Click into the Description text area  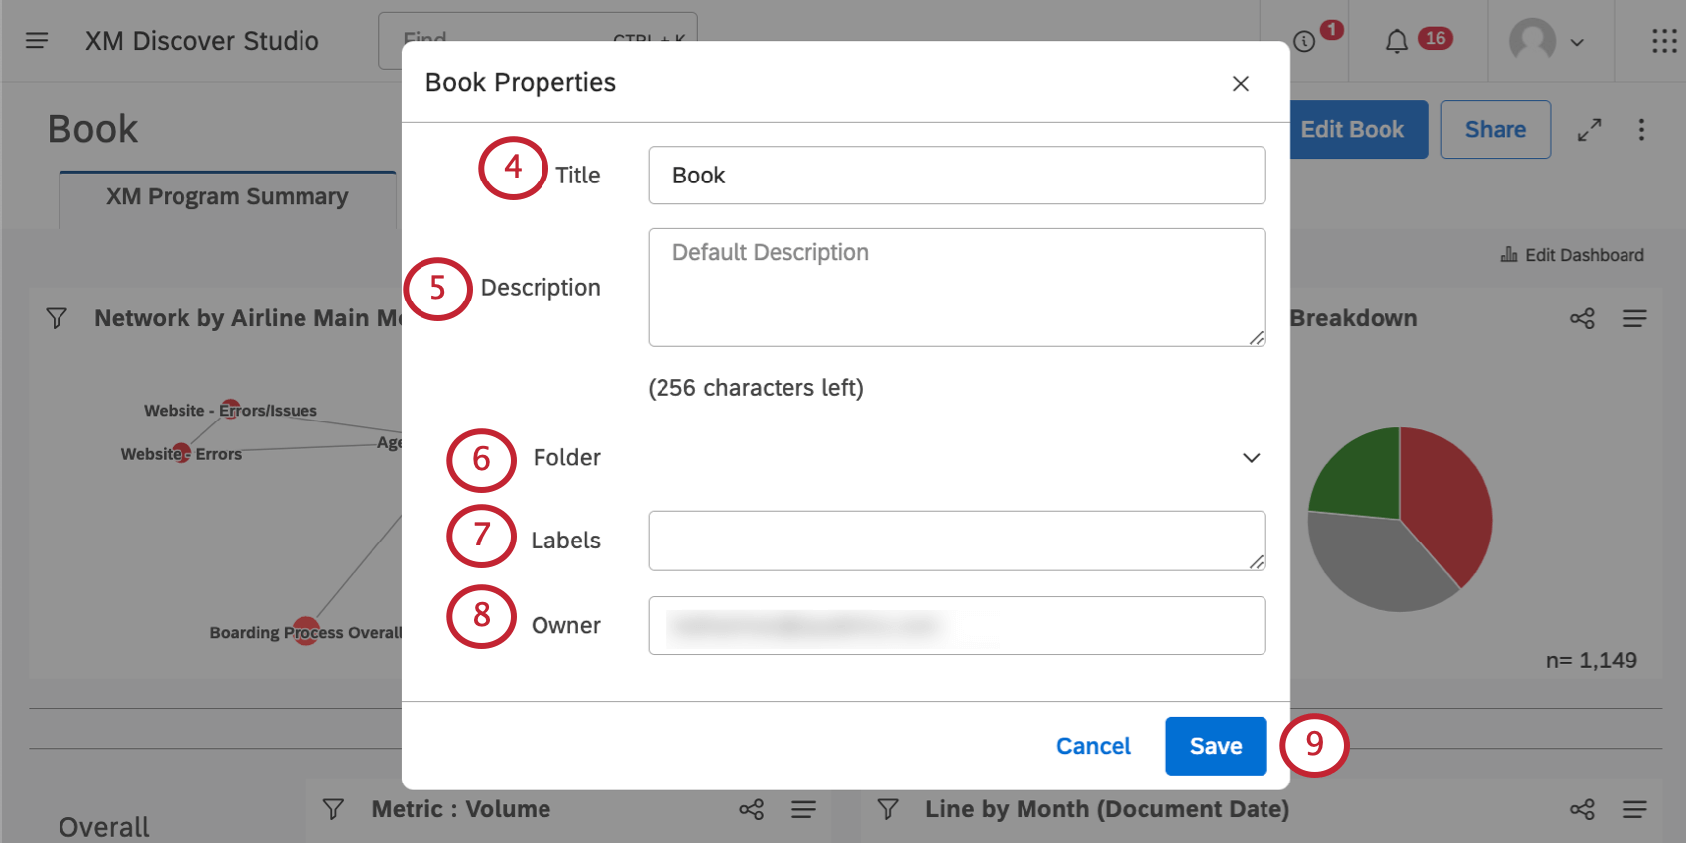(956, 288)
